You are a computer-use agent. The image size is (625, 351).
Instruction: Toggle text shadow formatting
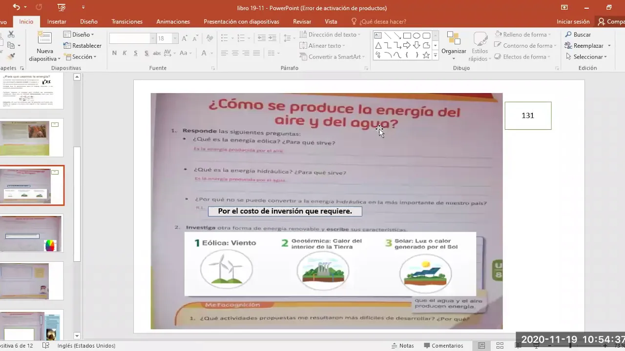tap(146, 53)
